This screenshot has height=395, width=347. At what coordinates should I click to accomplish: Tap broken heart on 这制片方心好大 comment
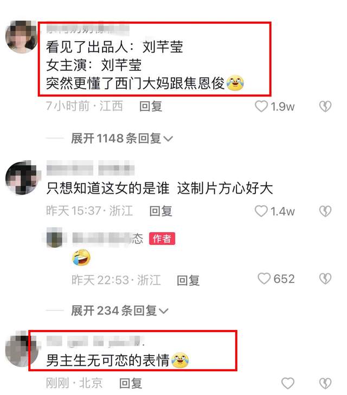(325, 211)
